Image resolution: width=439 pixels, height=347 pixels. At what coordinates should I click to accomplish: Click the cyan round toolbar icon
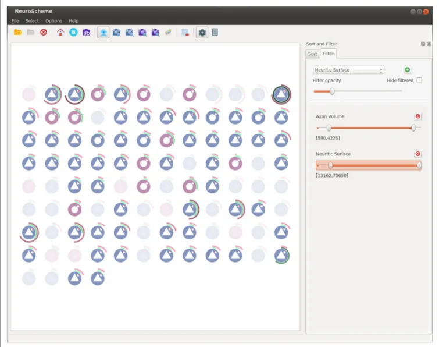(x=73, y=32)
